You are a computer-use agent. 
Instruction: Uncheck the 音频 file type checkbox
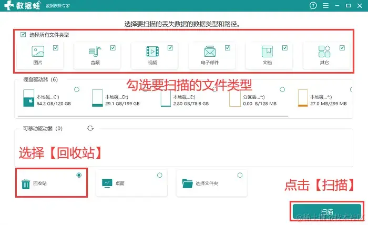113,48
